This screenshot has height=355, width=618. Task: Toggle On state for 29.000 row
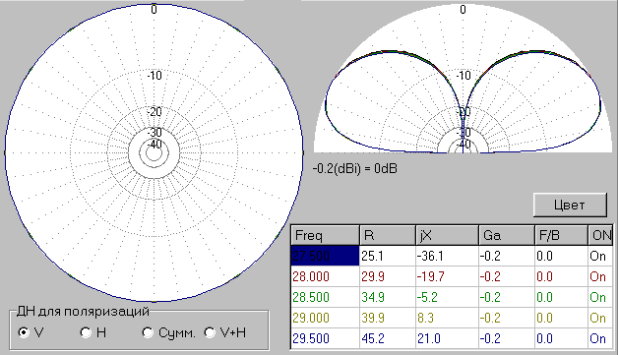pyautogui.click(x=600, y=318)
